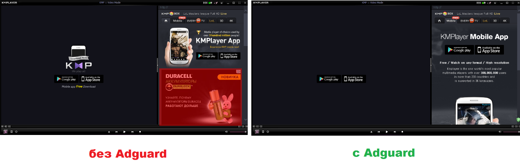Click KMP BOX logo in left window
The height and width of the screenshot is (166, 520).
[x=170, y=14]
